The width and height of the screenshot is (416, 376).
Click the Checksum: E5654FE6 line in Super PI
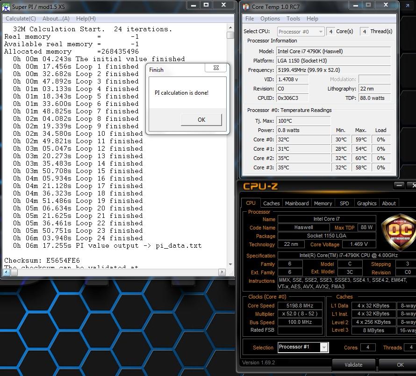coord(42,261)
